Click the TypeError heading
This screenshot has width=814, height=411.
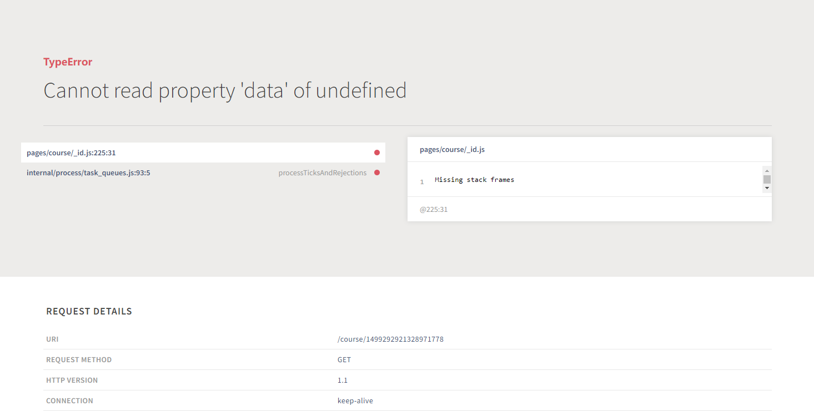(x=68, y=62)
